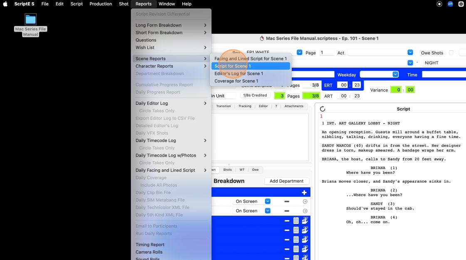Click the 1/8s Credited button

pos(255,96)
